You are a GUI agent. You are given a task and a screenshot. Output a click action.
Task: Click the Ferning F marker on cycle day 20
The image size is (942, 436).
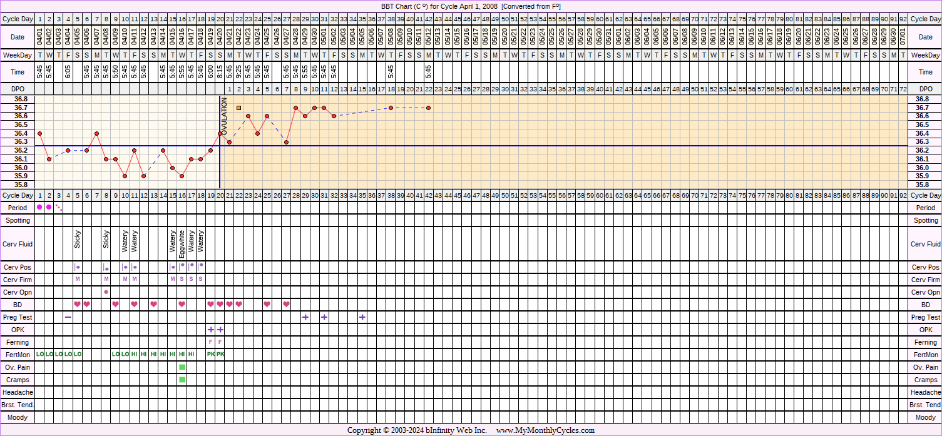pyautogui.click(x=220, y=342)
